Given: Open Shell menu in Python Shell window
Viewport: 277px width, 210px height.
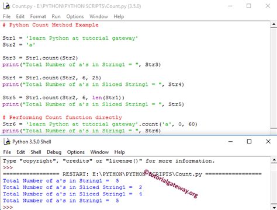Looking at the screenshot, I should click(x=36, y=152).
